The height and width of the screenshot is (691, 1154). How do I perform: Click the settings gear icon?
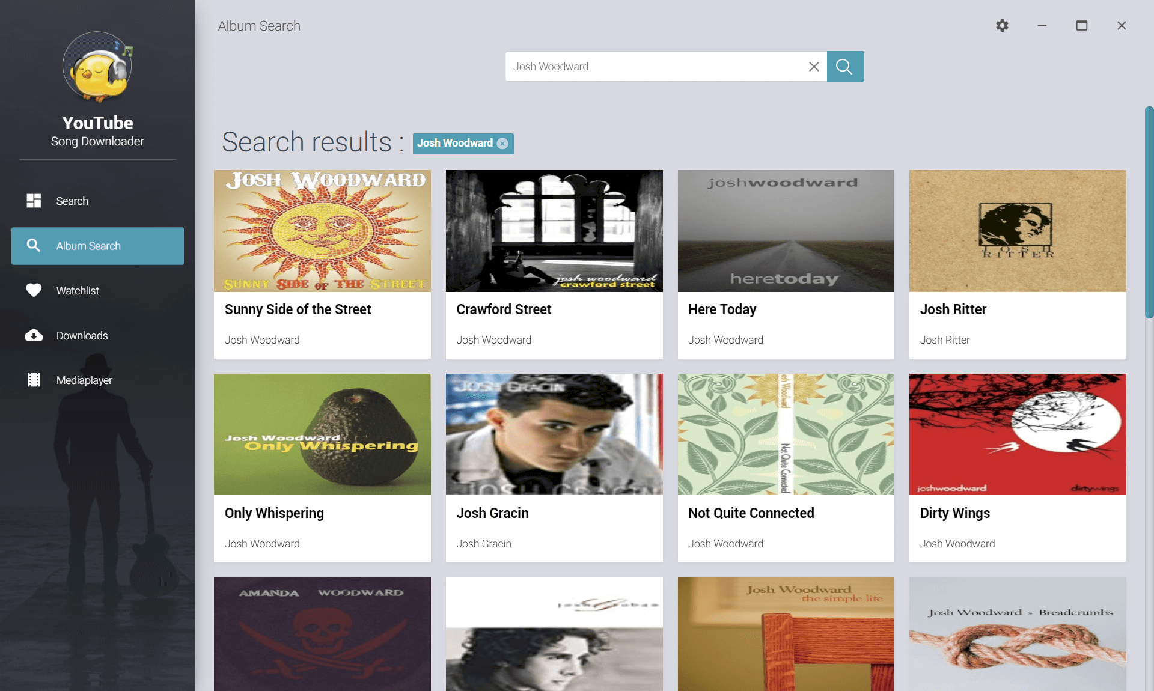click(1002, 25)
